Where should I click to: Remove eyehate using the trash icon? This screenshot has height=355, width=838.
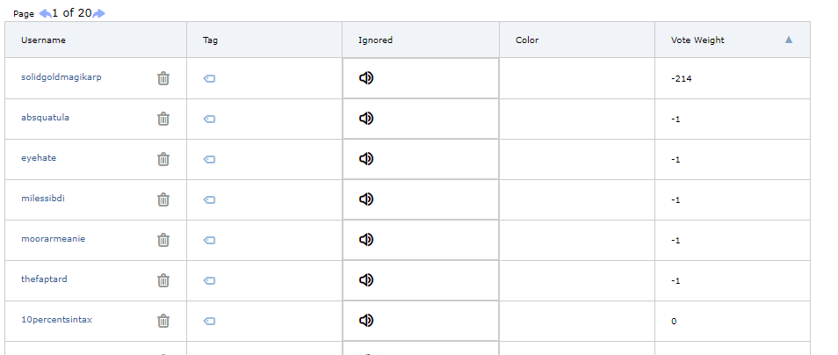pos(163,159)
